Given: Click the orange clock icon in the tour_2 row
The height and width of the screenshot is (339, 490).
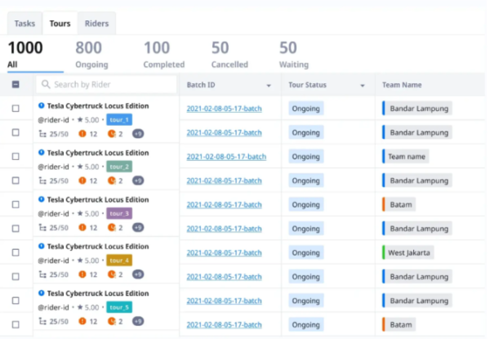Looking at the screenshot, I should 111,181.
